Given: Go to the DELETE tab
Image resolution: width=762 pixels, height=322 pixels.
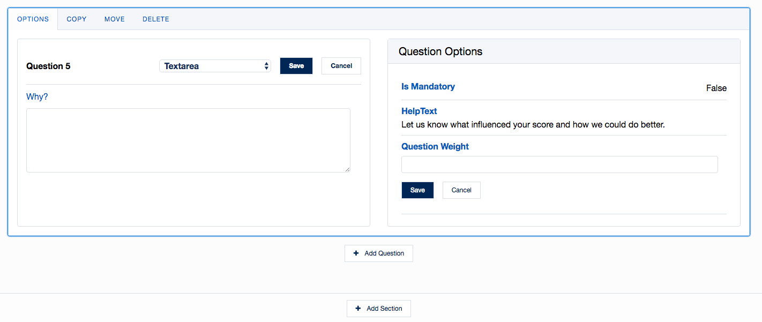Looking at the screenshot, I should point(156,19).
